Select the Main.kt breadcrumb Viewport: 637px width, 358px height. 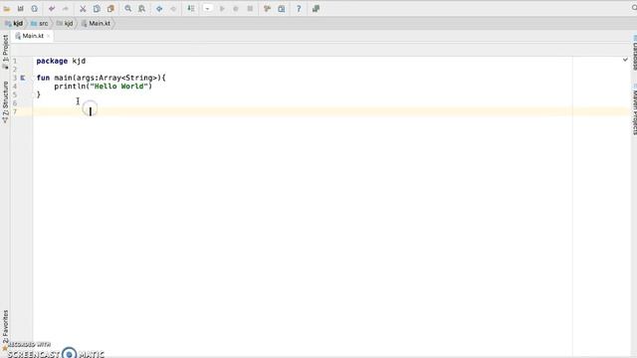pyautogui.click(x=97, y=24)
